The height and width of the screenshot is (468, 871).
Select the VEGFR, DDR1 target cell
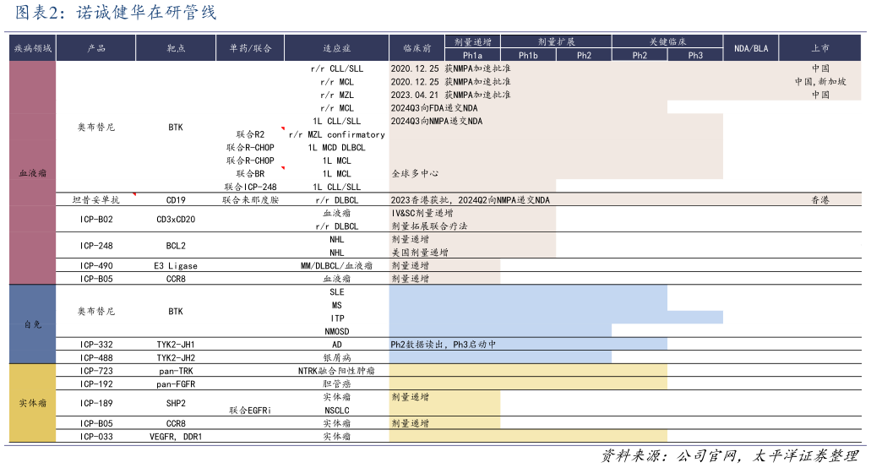[x=176, y=437]
